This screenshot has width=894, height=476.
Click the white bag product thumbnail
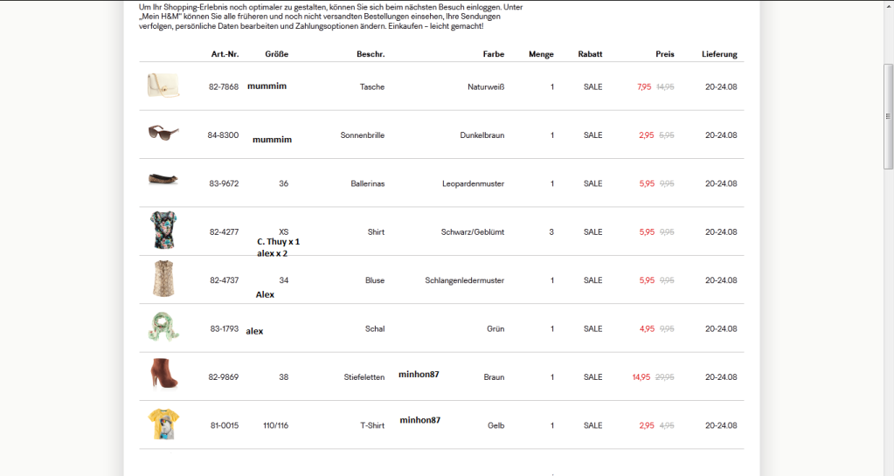[x=163, y=86]
